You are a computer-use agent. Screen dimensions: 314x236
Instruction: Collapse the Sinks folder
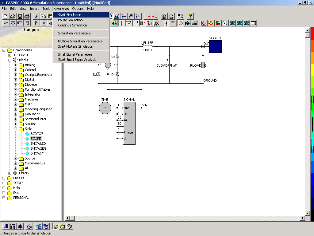coord(15,129)
